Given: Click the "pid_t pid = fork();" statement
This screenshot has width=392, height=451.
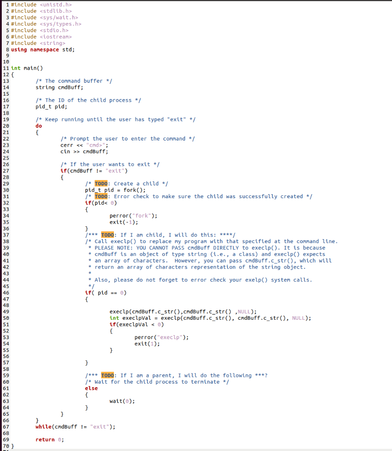Looking at the screenshot, I should (115, 190).
